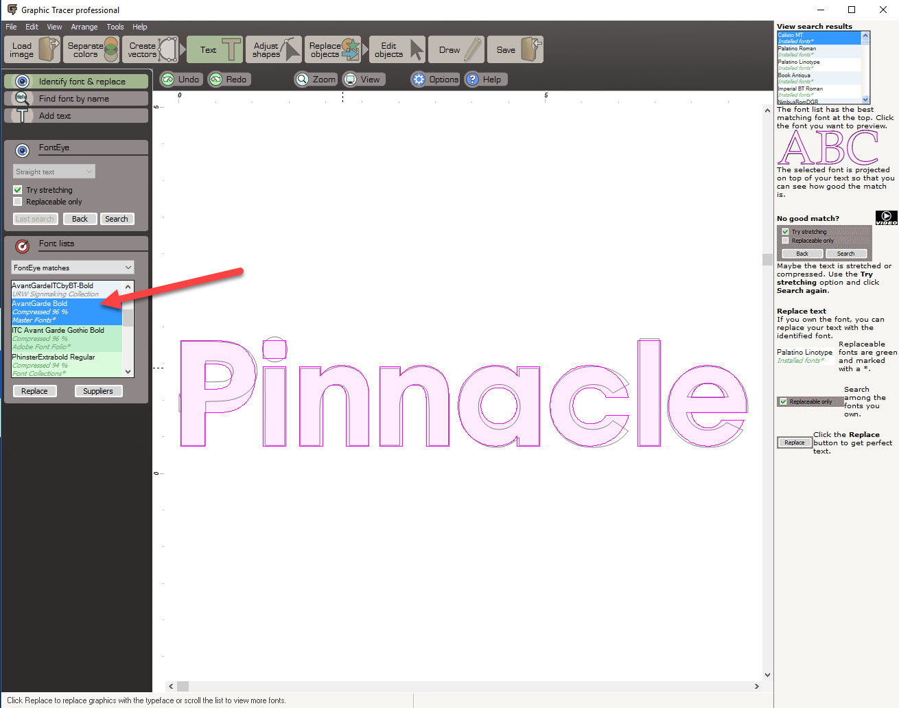Go to Separate colors step
Screen dimensions: 899x708
[93, 49]
